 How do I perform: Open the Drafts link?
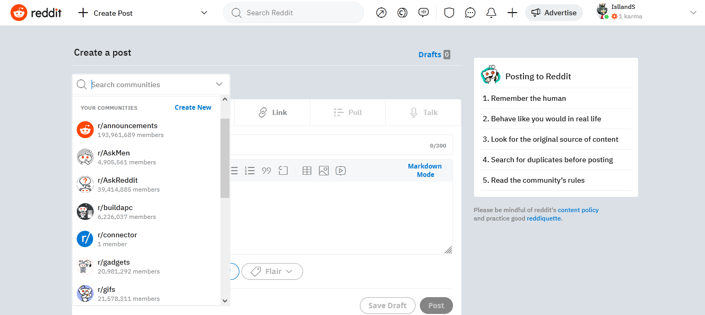[430, 55]
